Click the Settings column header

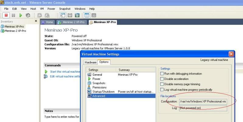(x=101, y=70)
